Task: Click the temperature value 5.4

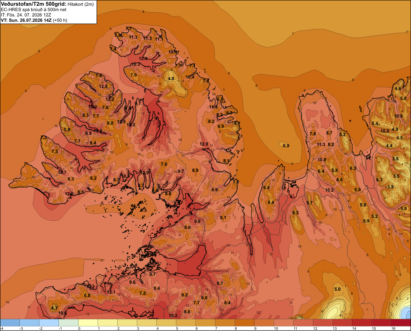Action: [375, 123]
